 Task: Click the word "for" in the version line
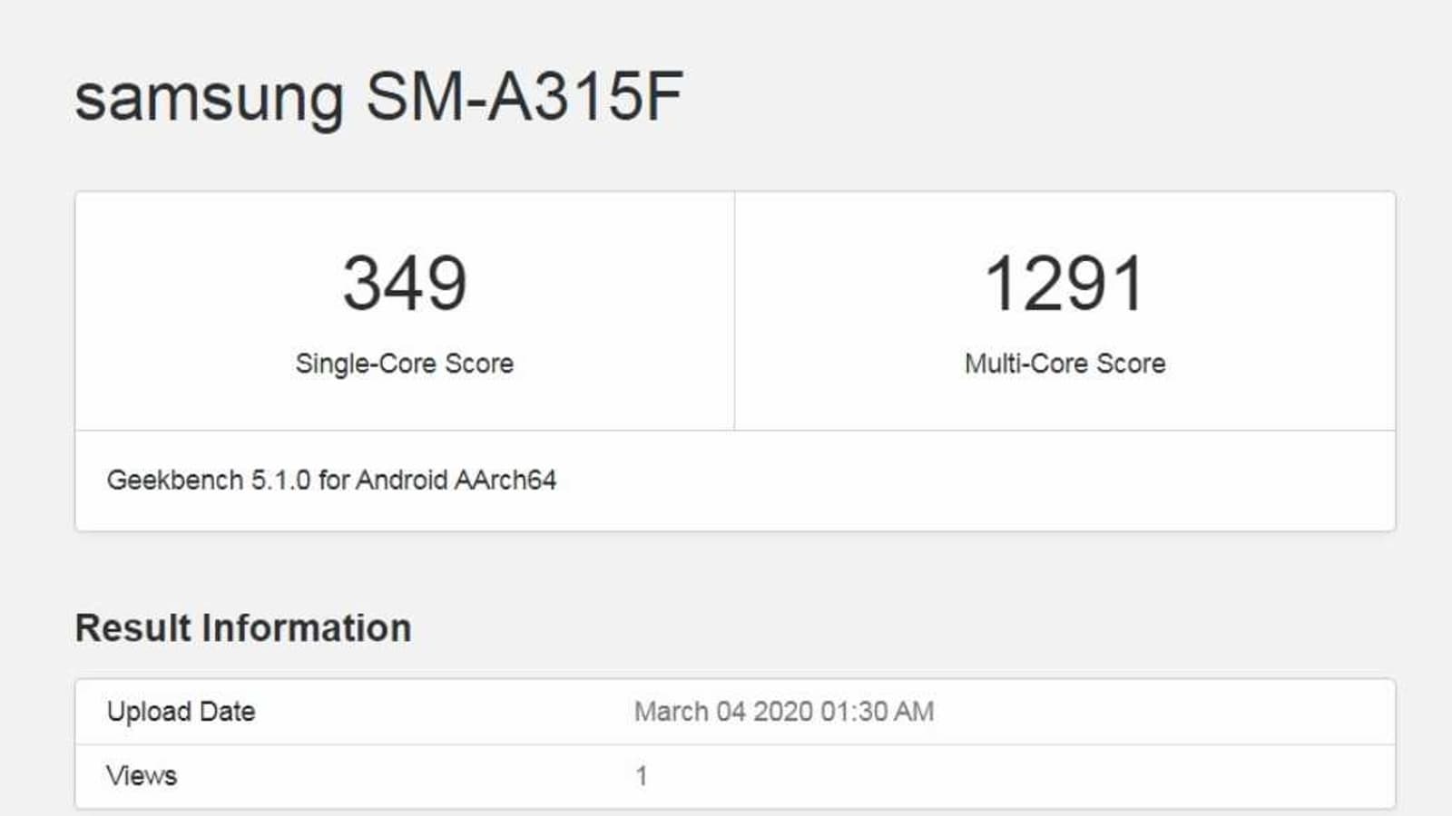(x=334, y=480)
